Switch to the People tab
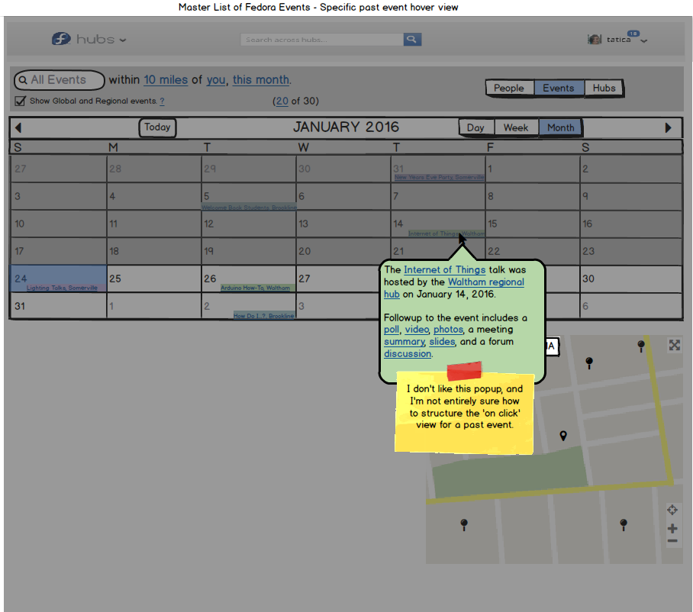 [x=509, y=88]
